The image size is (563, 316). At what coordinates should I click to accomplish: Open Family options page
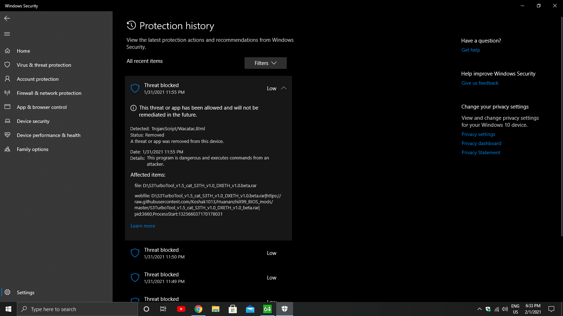(x=56, y=149)
